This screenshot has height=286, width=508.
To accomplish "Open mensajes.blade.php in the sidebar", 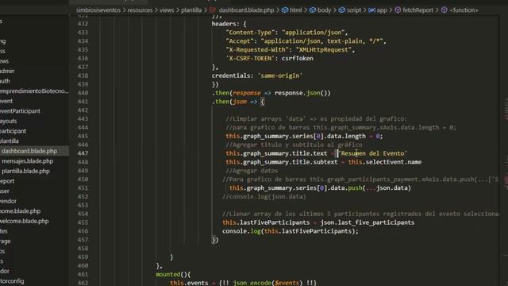I will [27, 161].
